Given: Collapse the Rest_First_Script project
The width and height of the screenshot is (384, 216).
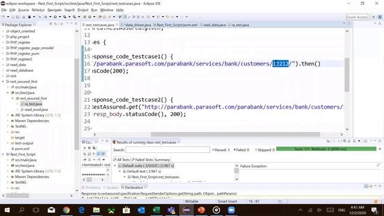Looking at the screenshot, I should pyautogui.click(x=3, y=154).
